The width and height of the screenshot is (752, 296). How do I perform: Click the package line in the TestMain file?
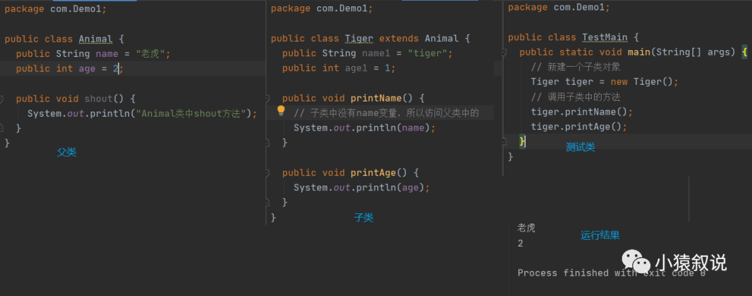[558, 8]
